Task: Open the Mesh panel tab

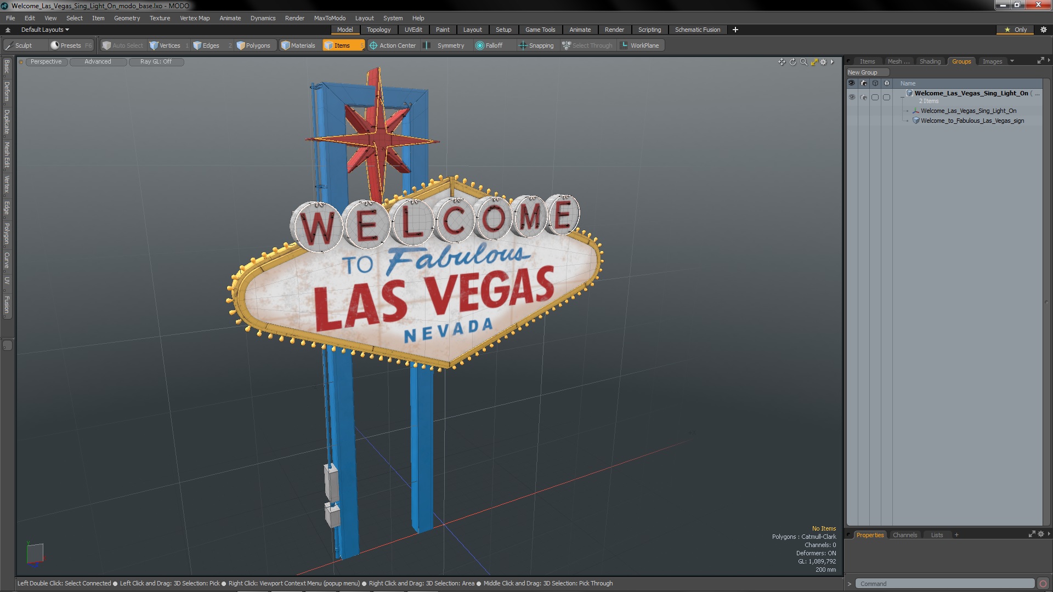Action: coord(898,61)
